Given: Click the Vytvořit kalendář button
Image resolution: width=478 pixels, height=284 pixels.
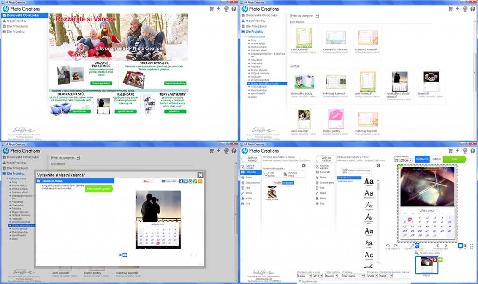Looking at the screenshot, I should 126,111.
